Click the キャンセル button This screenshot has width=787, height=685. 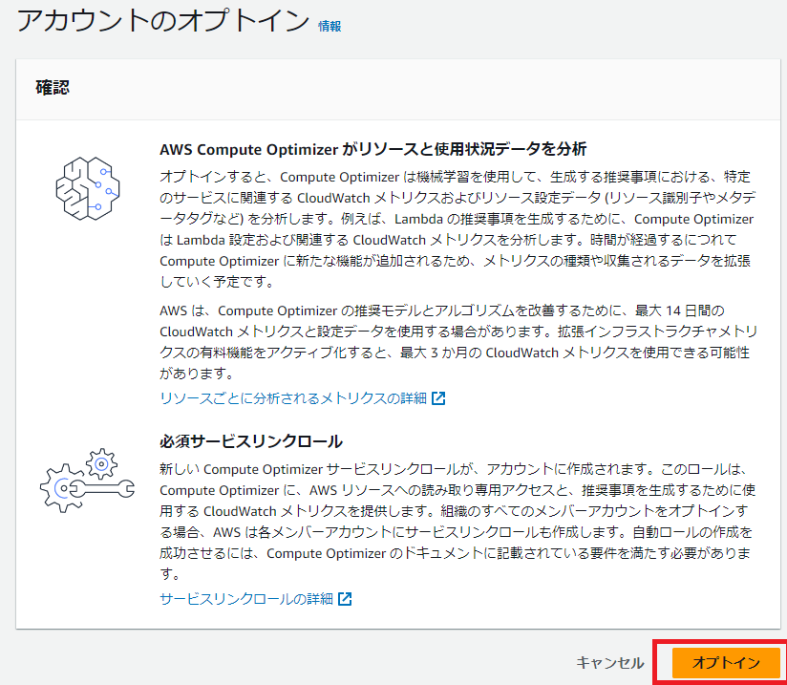pos(609,663)
